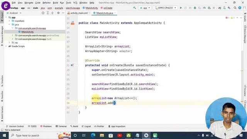
Task: Click the blue update arrow icon
Action: 240,8
